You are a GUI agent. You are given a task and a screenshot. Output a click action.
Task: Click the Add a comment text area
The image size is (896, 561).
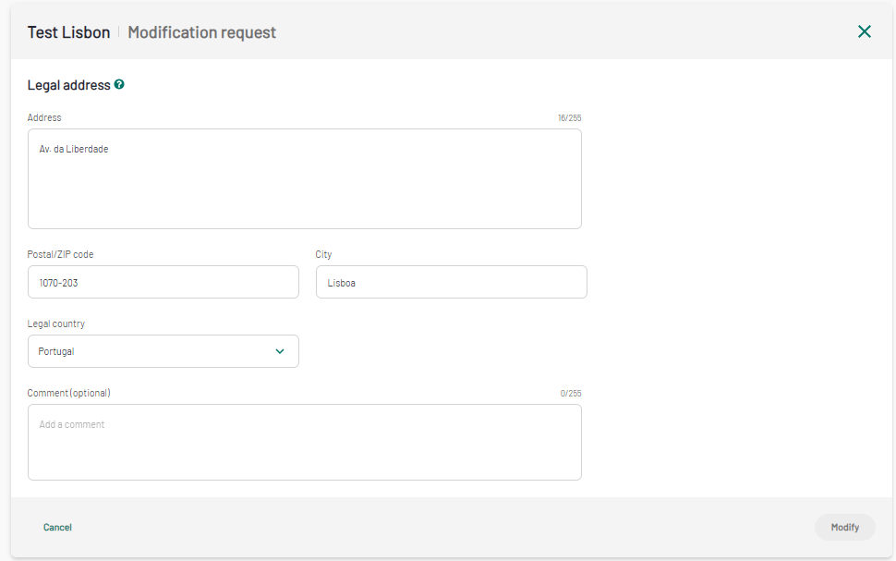pos(305,442)
